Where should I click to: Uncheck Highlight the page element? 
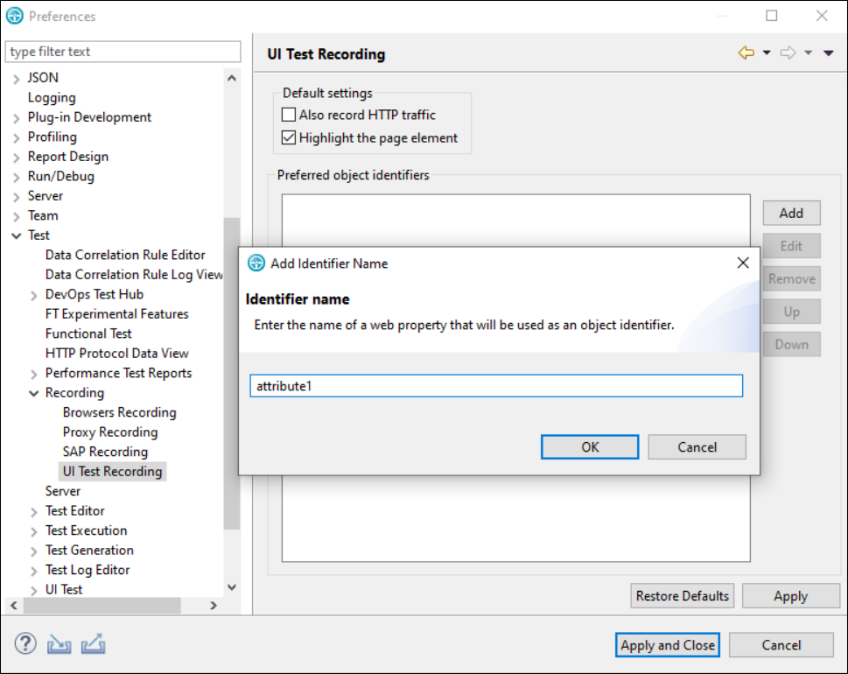point(289,137)
